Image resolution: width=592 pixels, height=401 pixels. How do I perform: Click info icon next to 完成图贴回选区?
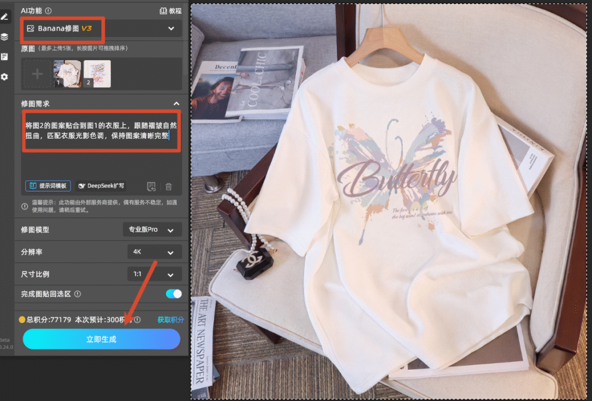point(77,294)
